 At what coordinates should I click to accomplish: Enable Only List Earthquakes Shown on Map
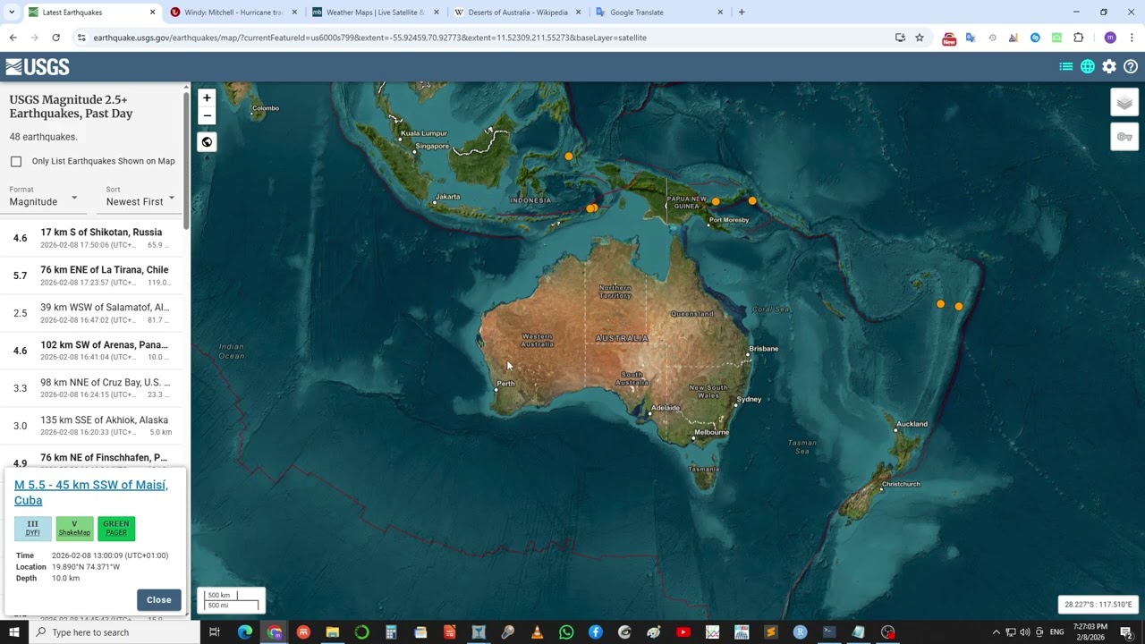point(16,161)
